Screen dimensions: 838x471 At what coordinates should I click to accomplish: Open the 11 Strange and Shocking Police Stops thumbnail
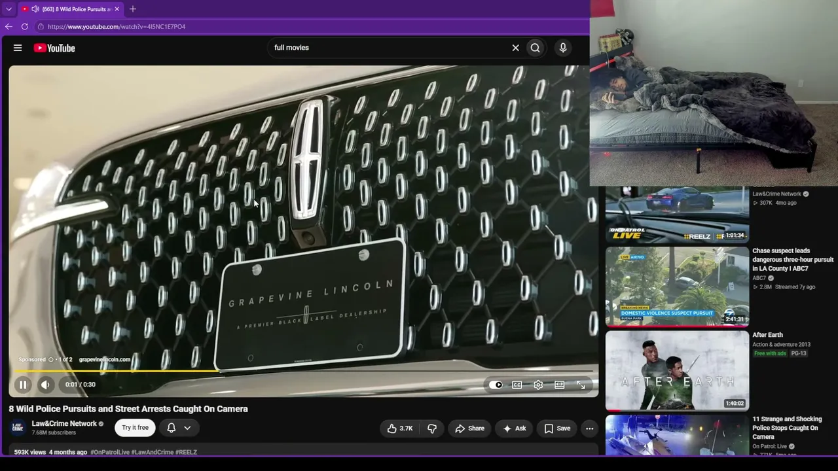(x=677, y=435)
